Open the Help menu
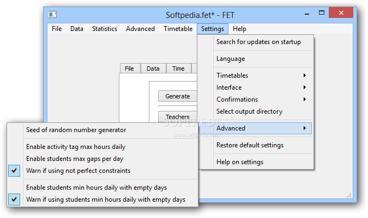Image resolution: width=368 pixels, height=218 pixels. (239, 29)
